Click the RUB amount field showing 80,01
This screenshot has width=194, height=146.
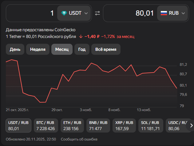point(129,13)
